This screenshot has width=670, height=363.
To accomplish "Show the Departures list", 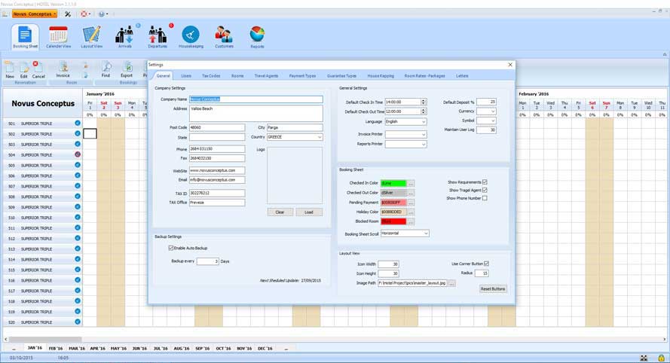I will coord(158,37).
